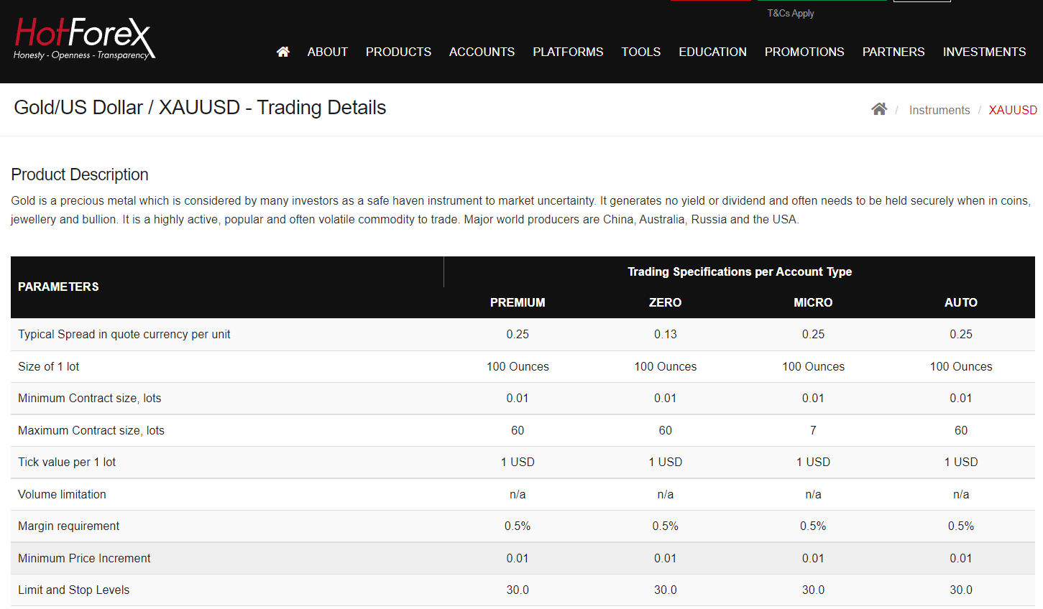The height and width of the screenshot is (609, 1043).
Task: Click the Instruments breadcrumb link
Action: (x=939, y=110)
